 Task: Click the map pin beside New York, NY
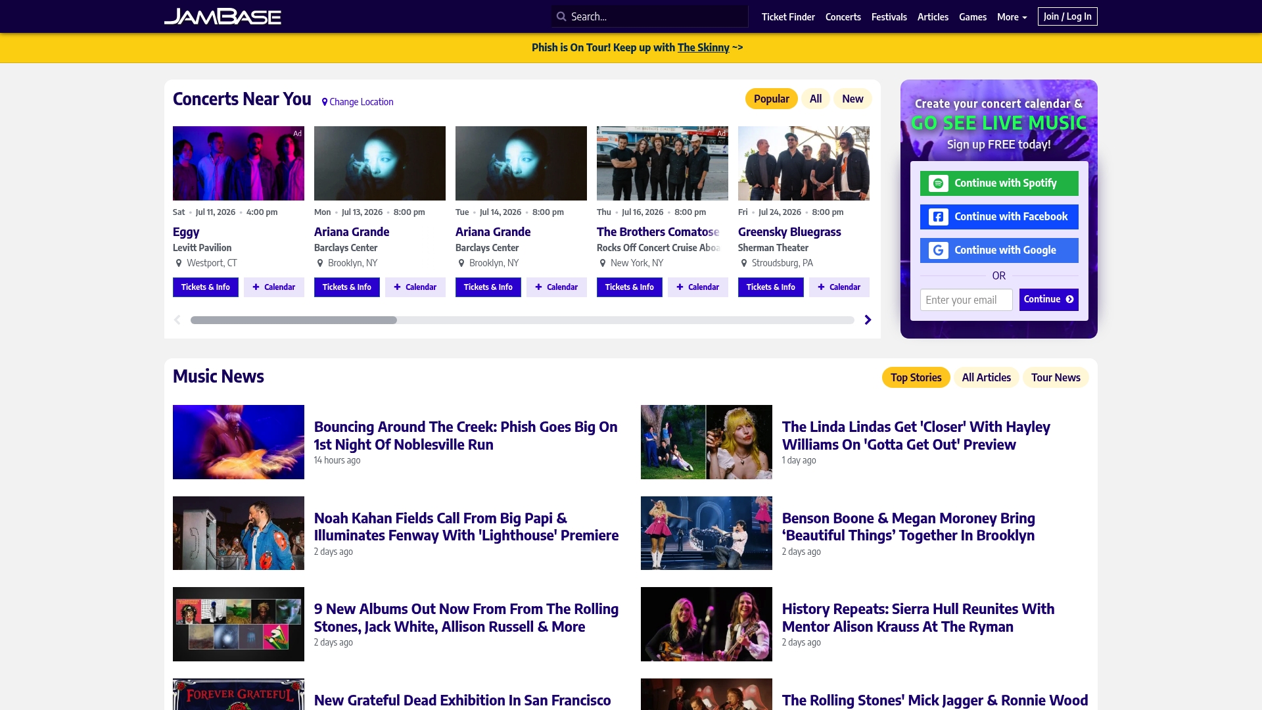coord(602,263)
